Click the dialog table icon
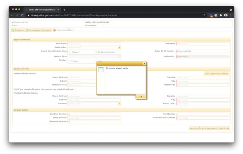The width and height of the screenshot is (243, 154). tap(101, 69)
